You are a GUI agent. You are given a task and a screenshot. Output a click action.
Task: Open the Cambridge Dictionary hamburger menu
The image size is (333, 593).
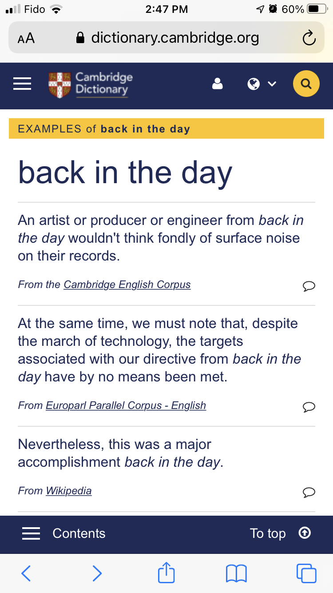pos(22,84)
